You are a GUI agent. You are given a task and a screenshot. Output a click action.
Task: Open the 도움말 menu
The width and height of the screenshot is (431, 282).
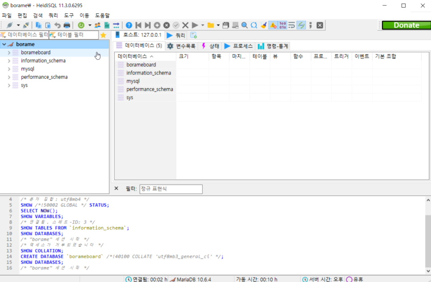tap(102, 16)
